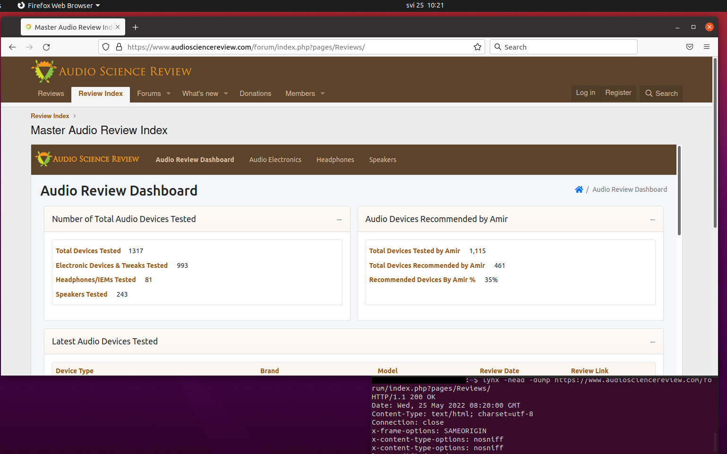The width and height of the screenshot is (727, 454).
Task: Click the value 1317 for total devices
Action: (136, 251)
